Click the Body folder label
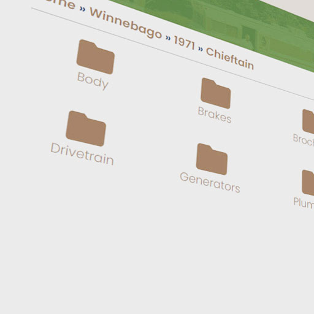 click(x=93, y=80)
